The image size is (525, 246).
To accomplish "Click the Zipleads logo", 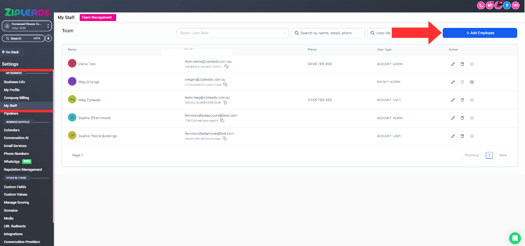I will point(27,13).
